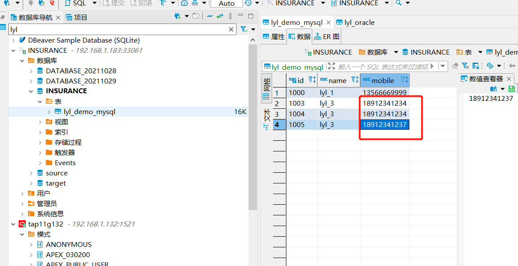Click the search magnifier icon in top toolbar
Viewport: 518px width, 266px height.
tap(398, 3)
